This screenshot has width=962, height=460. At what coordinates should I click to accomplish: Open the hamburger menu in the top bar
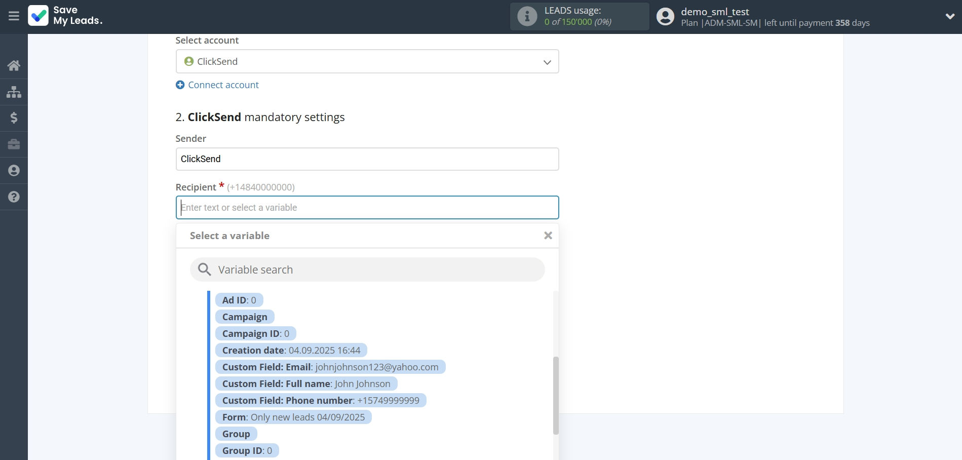(14, 16)
